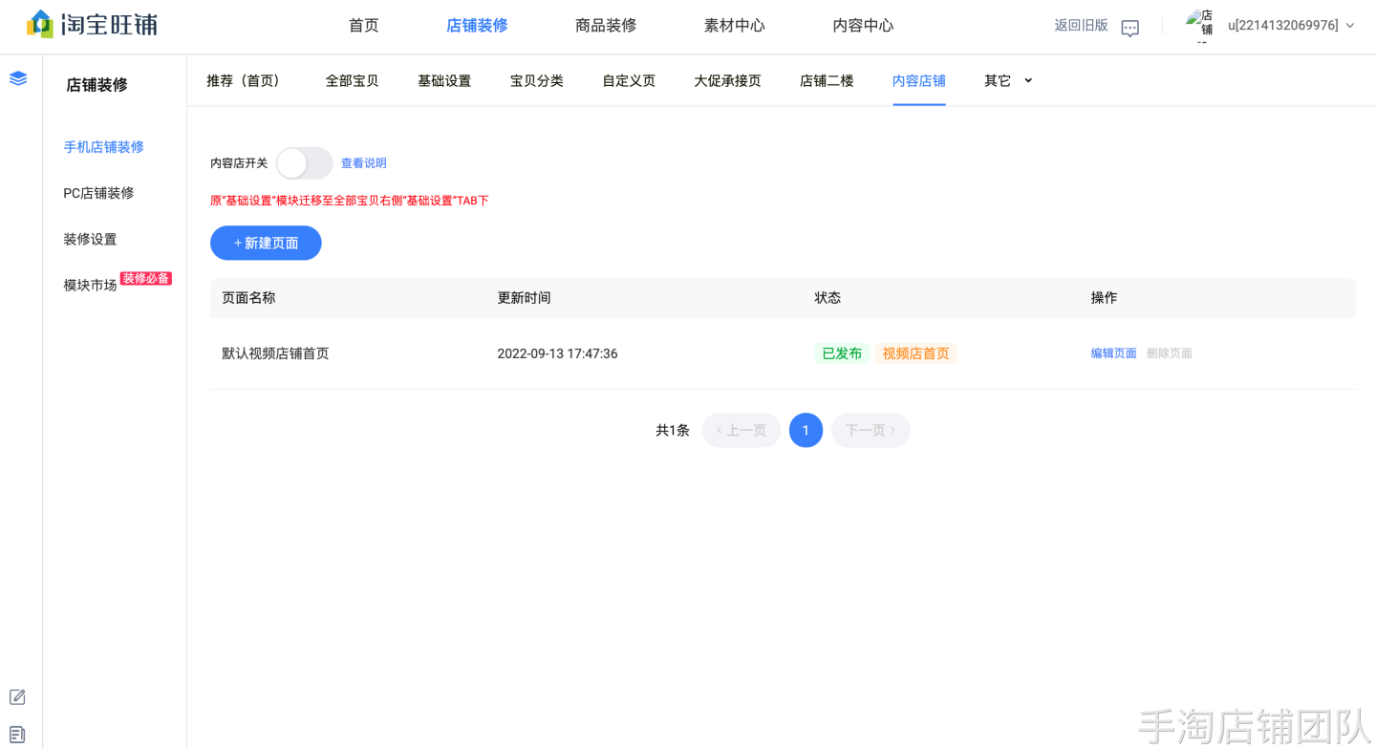This screenshot has width=1376, height=749.
Task: Click the 状态 column header
Action: click(x=828, y=298)
